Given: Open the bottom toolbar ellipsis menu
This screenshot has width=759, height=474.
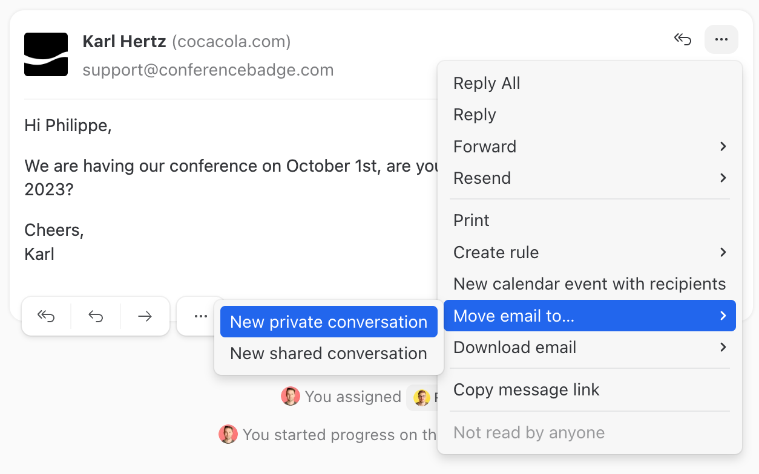Looking at the screenshot, I should [x=201, y=316].
